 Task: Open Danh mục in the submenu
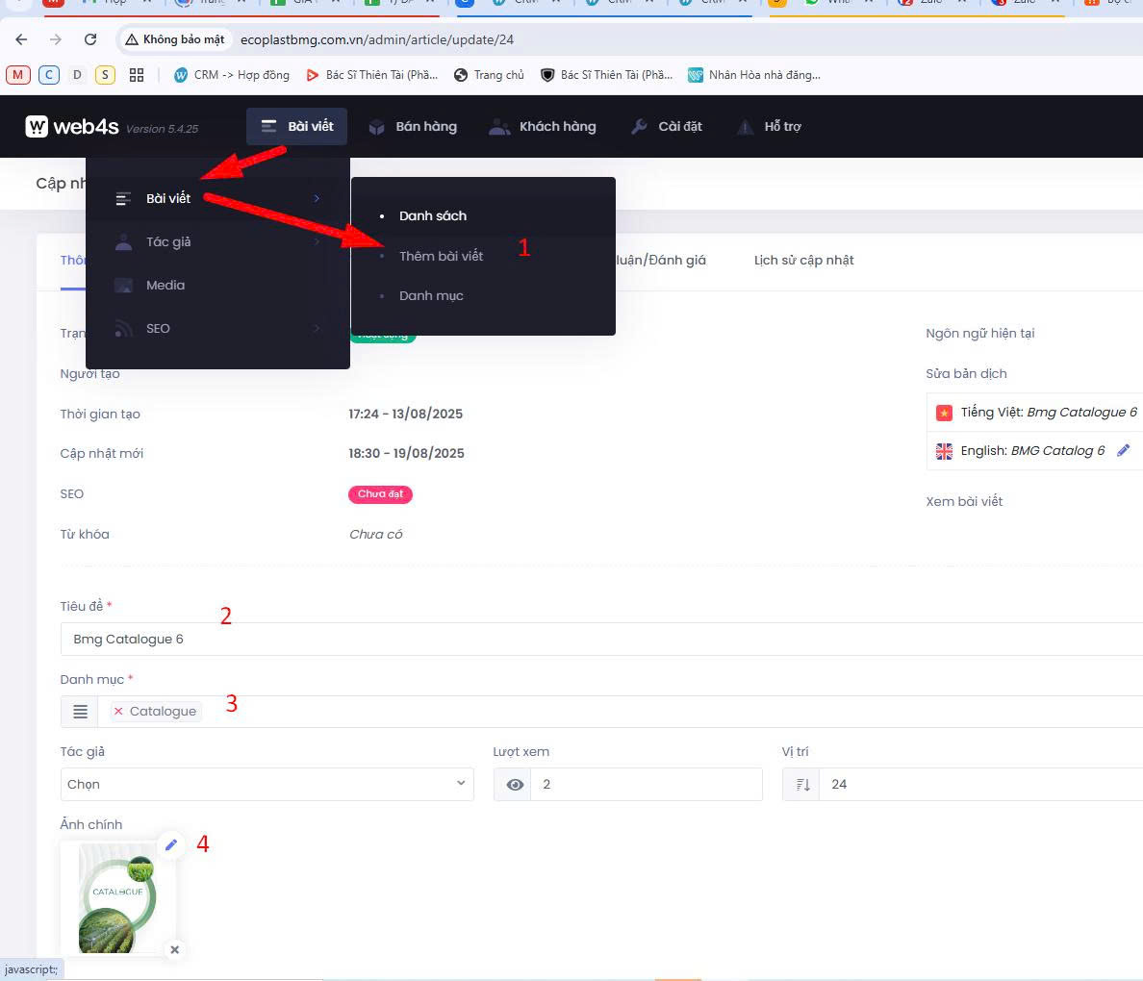(x=431, y=295)
